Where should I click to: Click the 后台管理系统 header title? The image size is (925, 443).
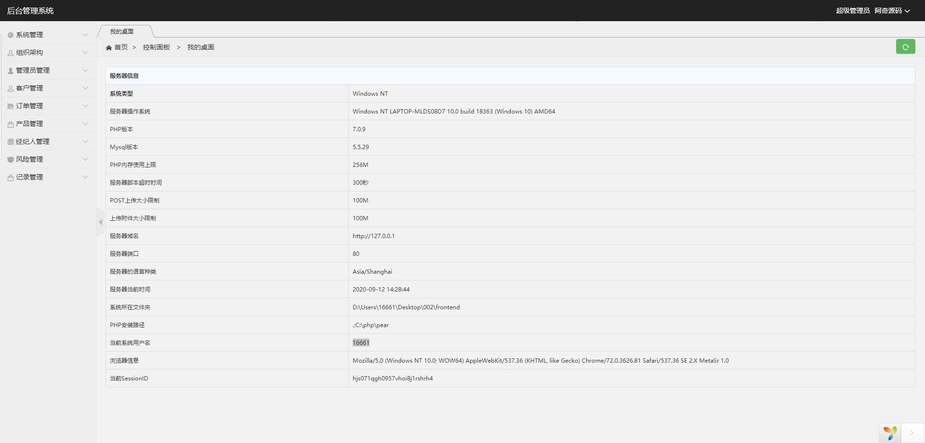pos(30,11)
